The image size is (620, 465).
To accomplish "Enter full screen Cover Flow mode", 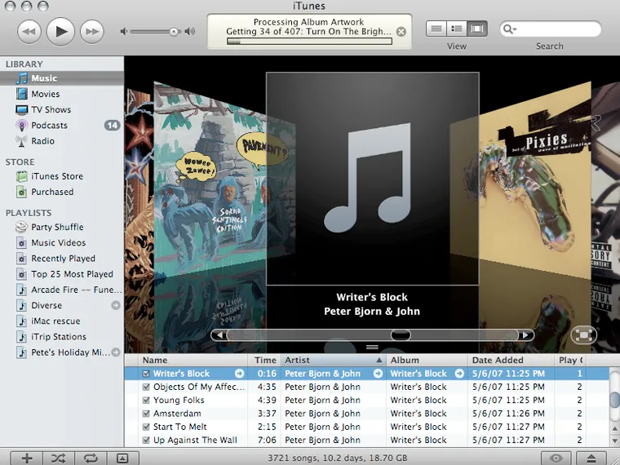I will 583,334.
